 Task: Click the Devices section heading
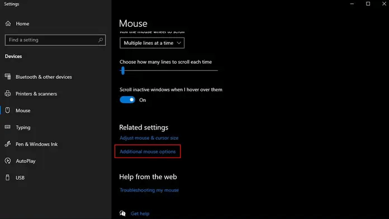click(x=13, y=56)
